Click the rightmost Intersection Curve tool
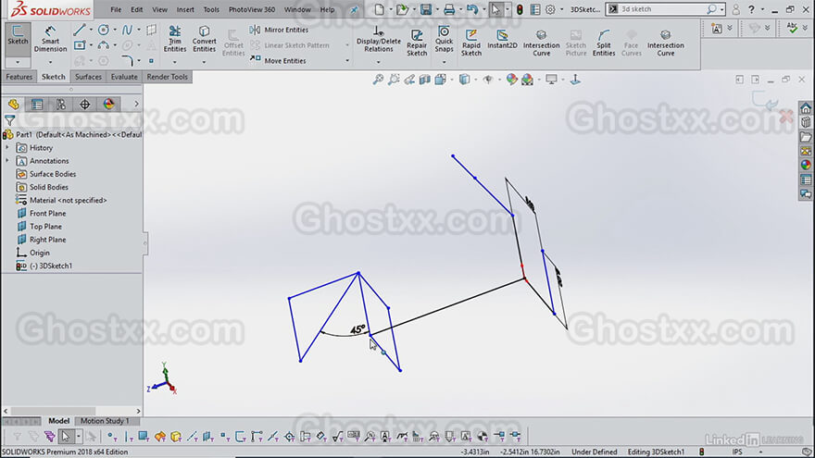 [665, 42]
